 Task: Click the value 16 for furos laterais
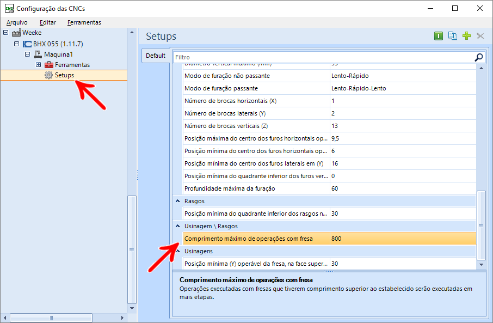click(335, 163)
